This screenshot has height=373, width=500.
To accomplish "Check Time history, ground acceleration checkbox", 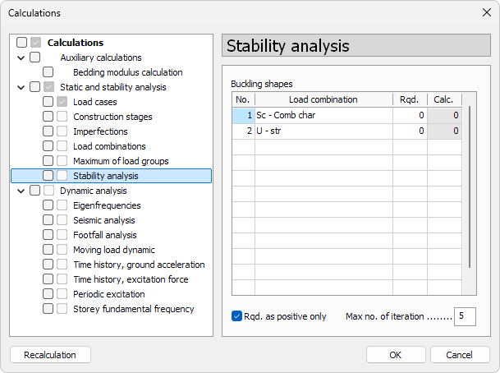I will coord(48,265).
